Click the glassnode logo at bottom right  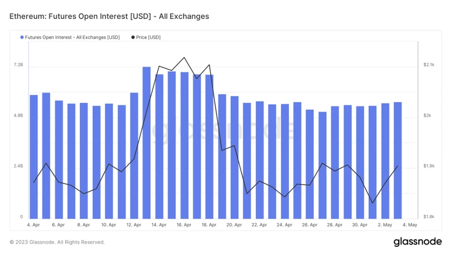(417, 242)
